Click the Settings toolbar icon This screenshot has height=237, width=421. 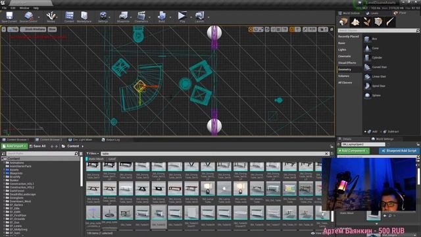tap(103, 17)
